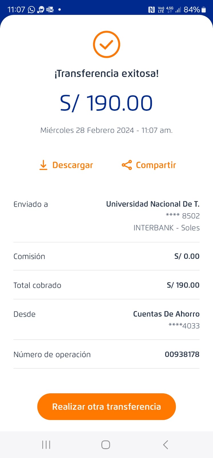Tap the signal strength bars icon
This screenshot has width=213, height=458.
coord(178,10)
